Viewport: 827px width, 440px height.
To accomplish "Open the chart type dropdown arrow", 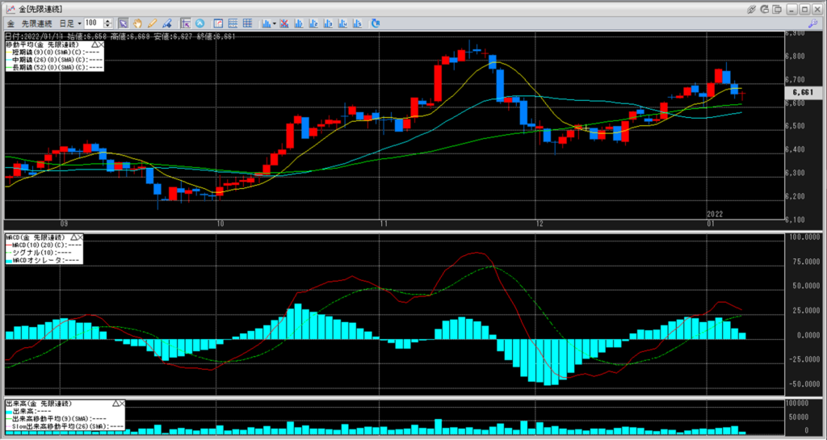I will pos(275,23).
